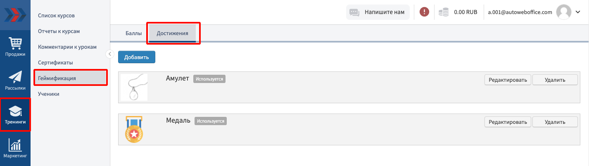
Task: Select the Достижения tab
Action: point(172,33)
